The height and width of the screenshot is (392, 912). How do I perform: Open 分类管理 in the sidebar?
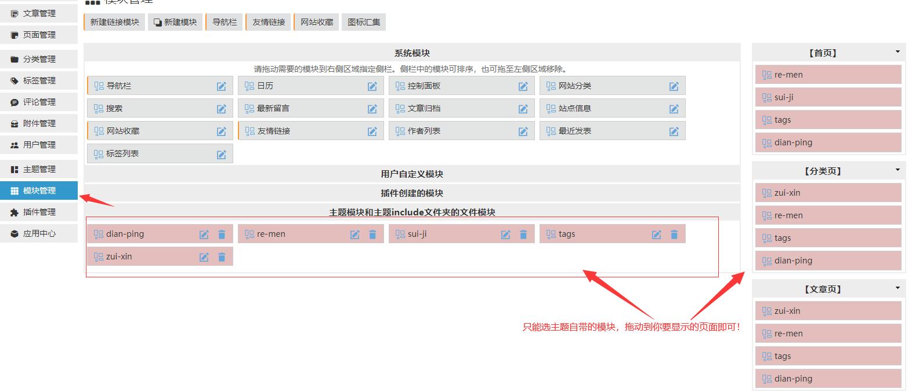(x=39, y=59)
